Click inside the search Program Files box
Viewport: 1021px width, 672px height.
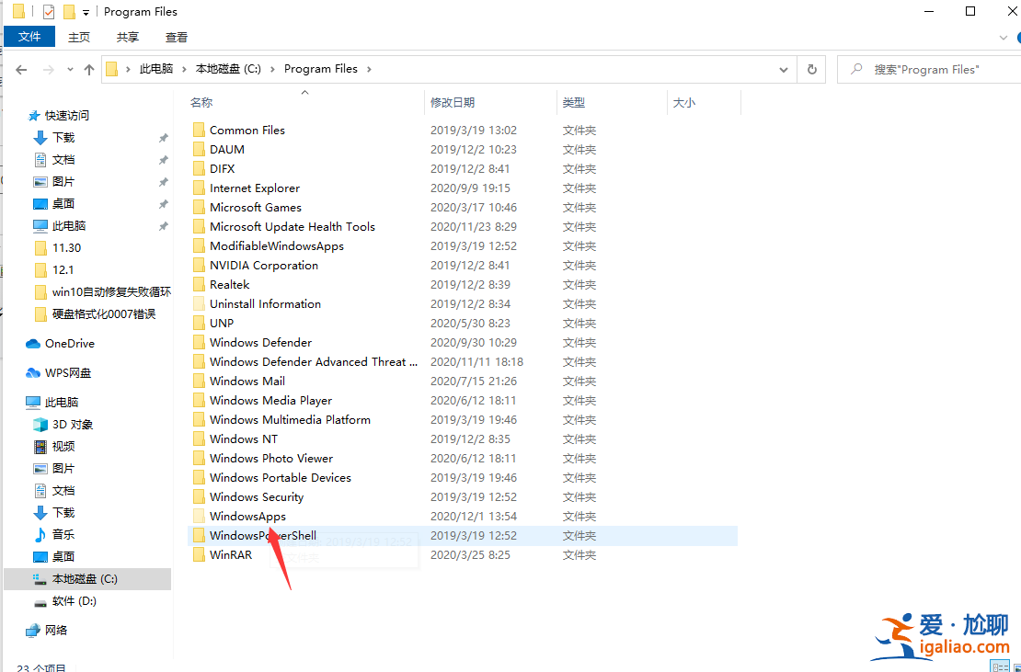(x=929, y=69)
